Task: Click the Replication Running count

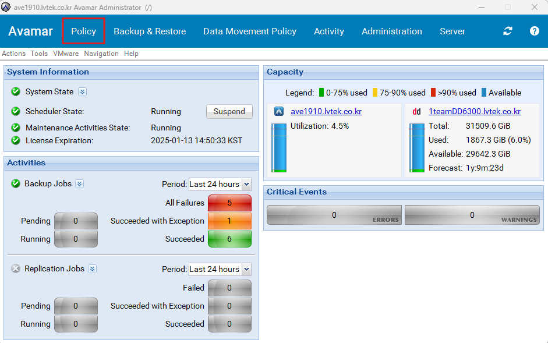Action: click(76, 324)
